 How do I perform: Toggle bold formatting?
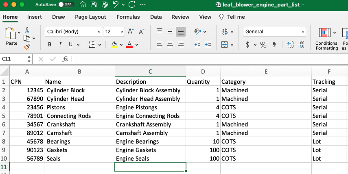pos(50,45)
